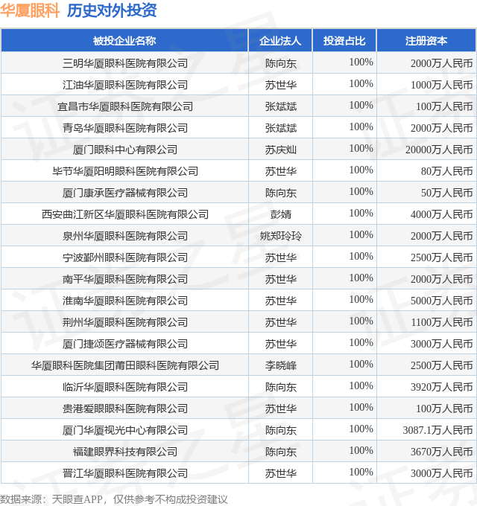Select 厦门华厦视光中心有限公司
The width and height of the screenshot is (477, 506).
click(125, 431)
